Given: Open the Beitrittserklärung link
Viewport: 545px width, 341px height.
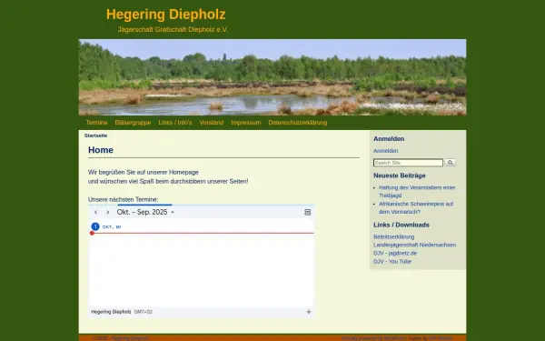Looking at the screenshot, I should (394, 236).
